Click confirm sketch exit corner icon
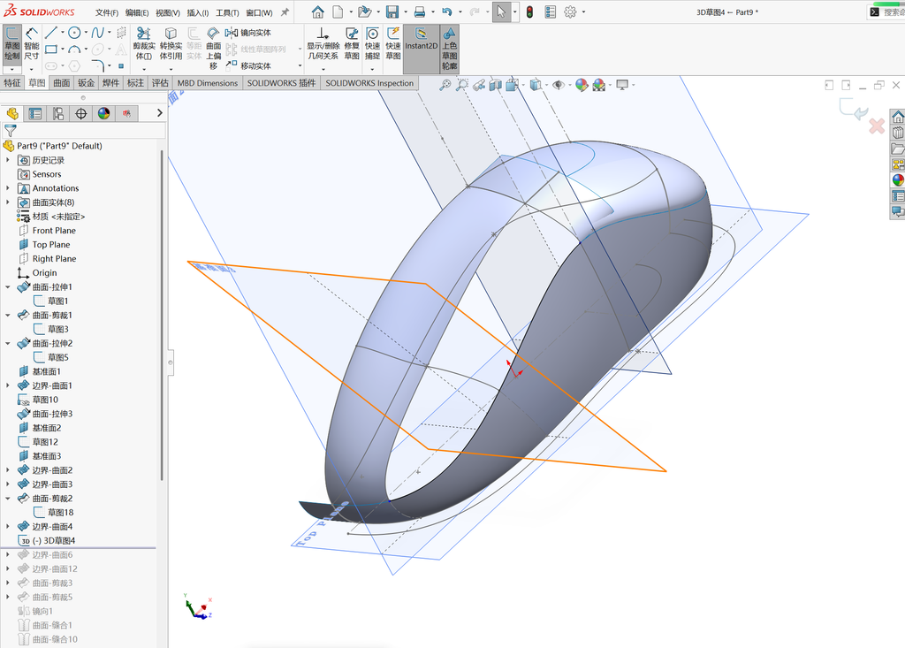 pyautogui.click(x=855, y=109)
